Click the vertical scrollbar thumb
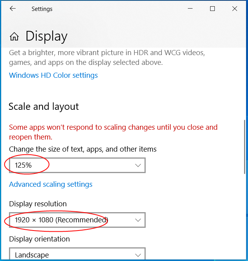 pos(245,147)
